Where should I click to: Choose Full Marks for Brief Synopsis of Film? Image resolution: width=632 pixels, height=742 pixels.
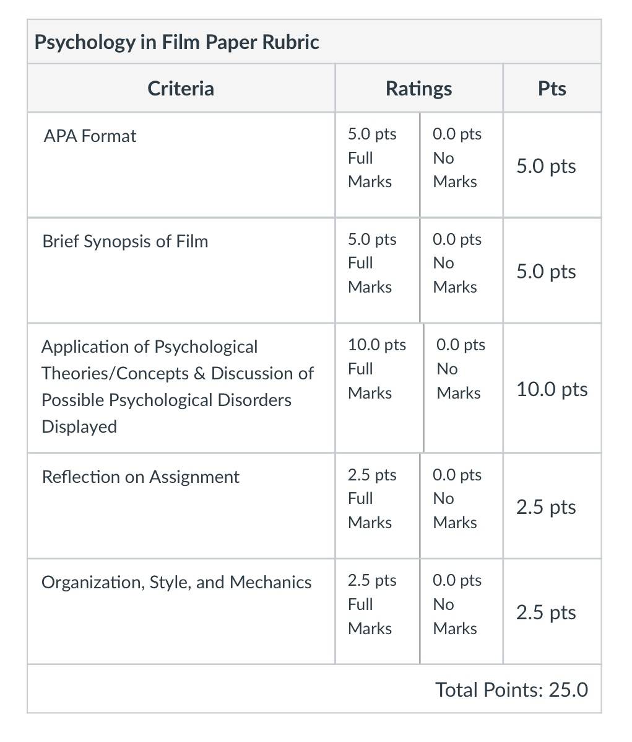click(x=377, y=271)
